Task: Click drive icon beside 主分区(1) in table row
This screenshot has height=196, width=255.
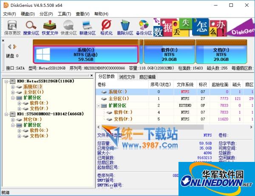Action: coord(104,99)
